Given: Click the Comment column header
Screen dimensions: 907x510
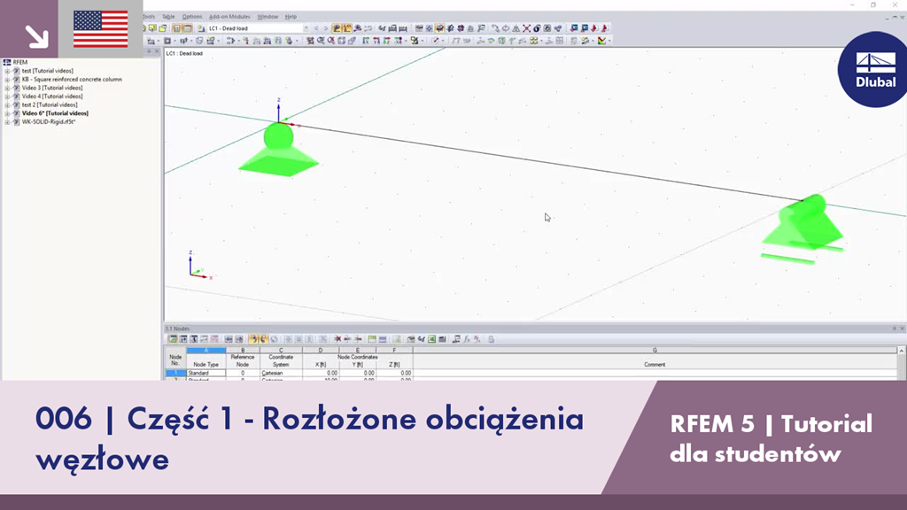Looking at the screenshot, I should (655, 364).
